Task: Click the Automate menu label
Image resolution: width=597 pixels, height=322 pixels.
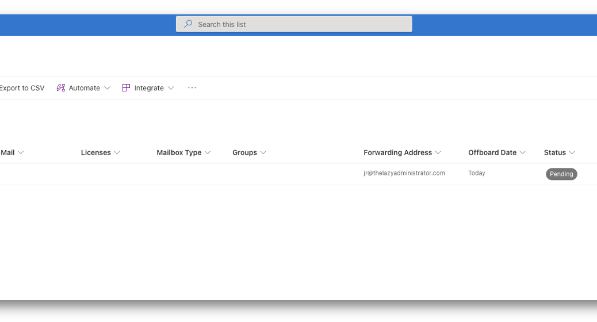Action: [84, 88]
